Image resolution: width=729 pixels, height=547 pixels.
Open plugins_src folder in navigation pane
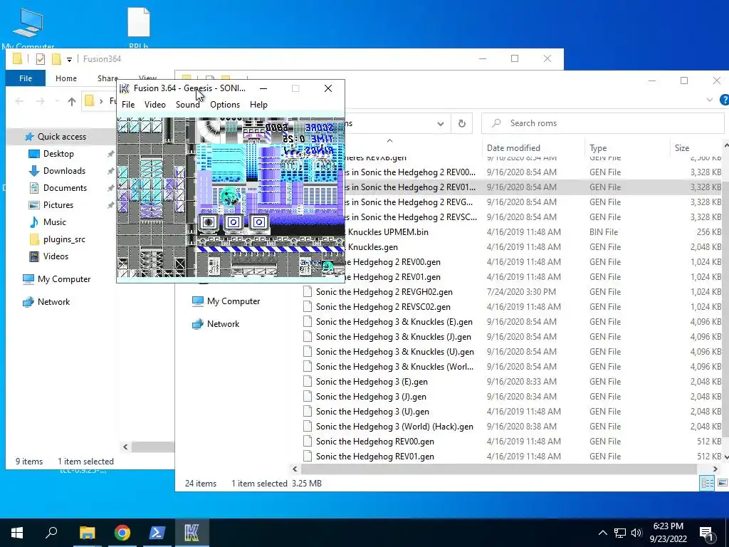pos(64,239)
